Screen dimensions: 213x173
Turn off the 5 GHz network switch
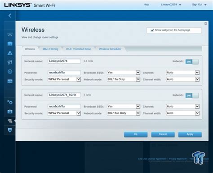192,95
